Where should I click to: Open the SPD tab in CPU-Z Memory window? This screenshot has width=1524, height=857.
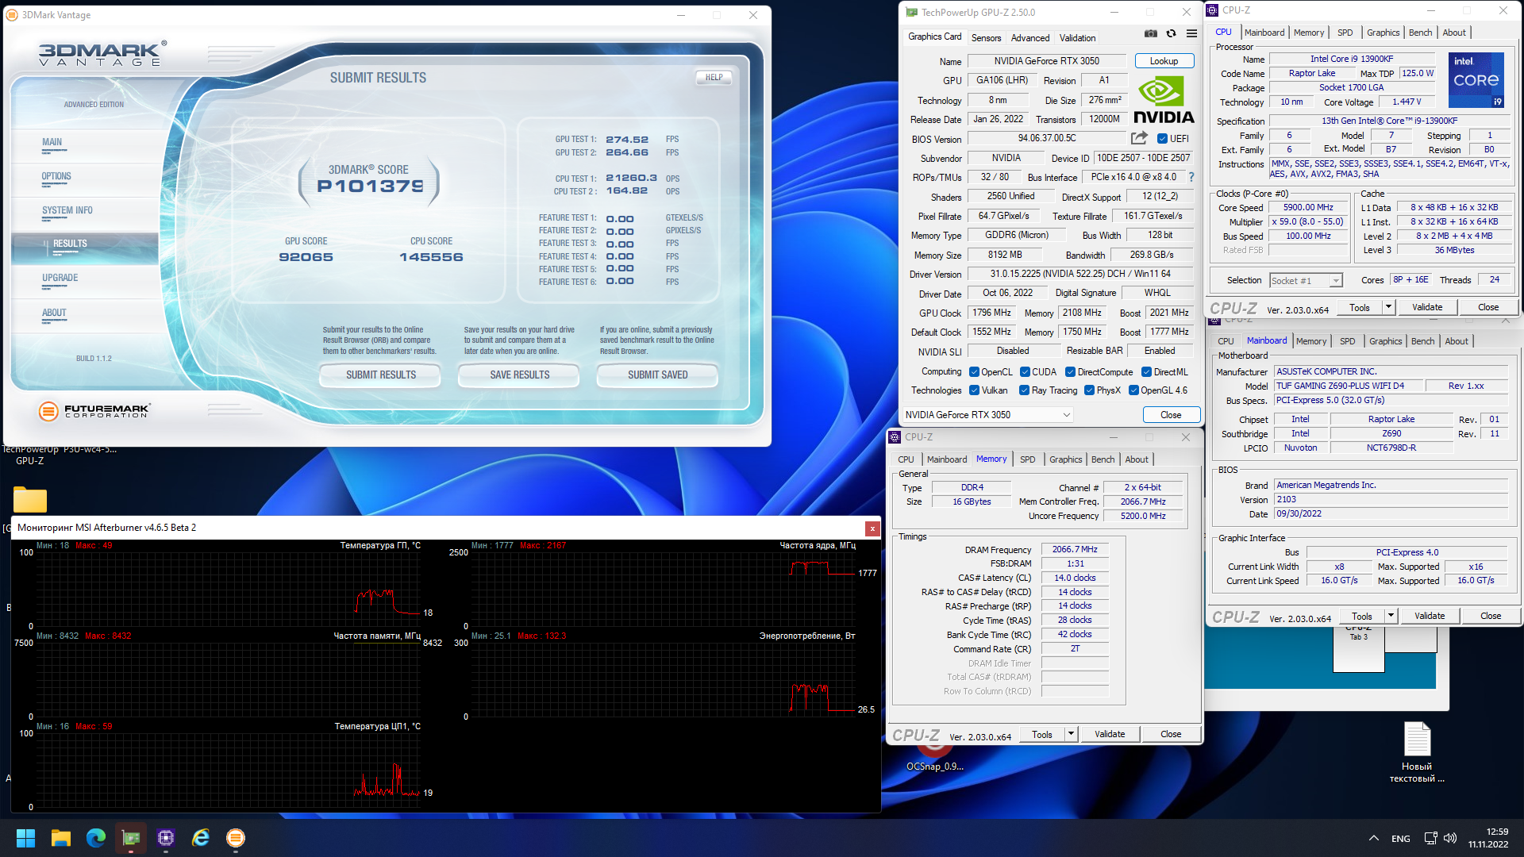point(1027,459)
